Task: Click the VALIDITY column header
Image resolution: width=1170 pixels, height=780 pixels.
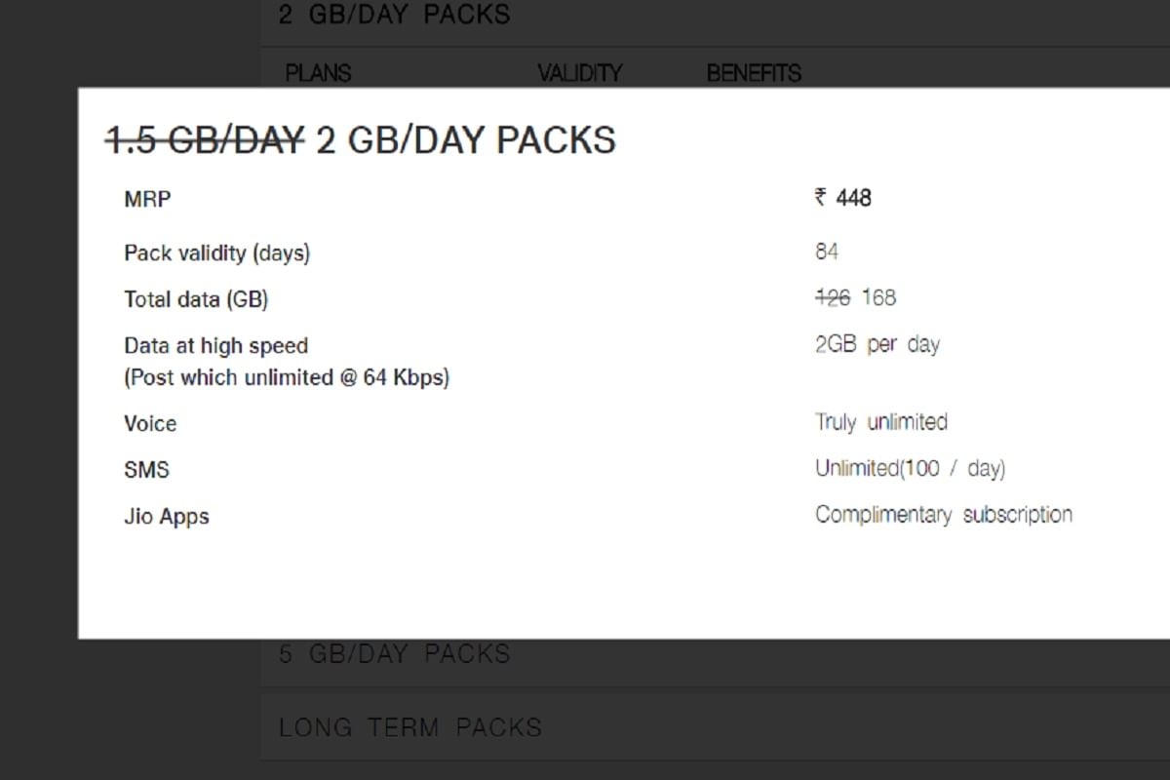Action: 579,73
